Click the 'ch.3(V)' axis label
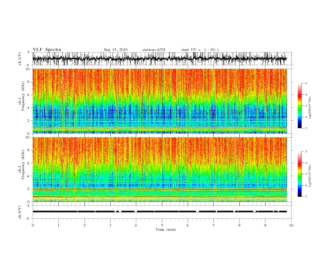The height and width of the screenshot is (253, 328). 20,212
